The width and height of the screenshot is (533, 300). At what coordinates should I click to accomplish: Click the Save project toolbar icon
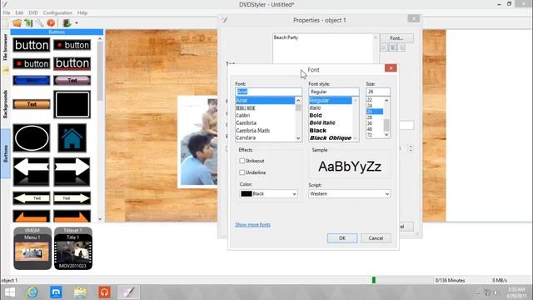(x=28, y=23)
